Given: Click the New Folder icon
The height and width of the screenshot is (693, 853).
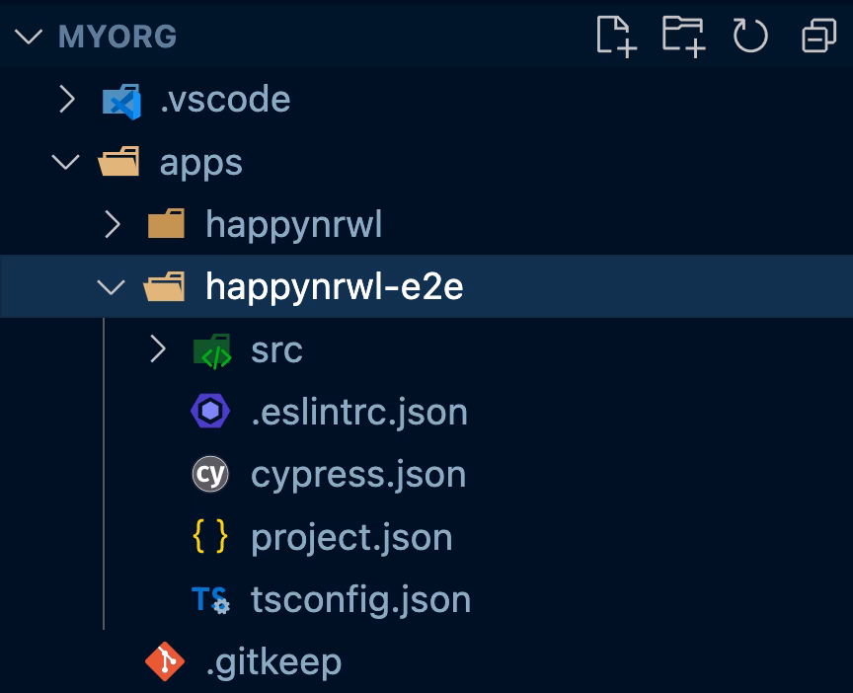Looking at the screenshot, I should [x=683, y=37].
